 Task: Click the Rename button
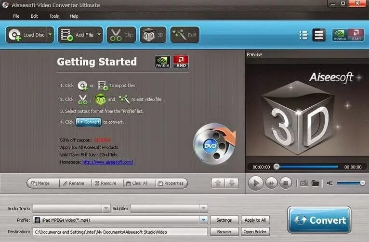pyautogui.click(x=75, y=183)
